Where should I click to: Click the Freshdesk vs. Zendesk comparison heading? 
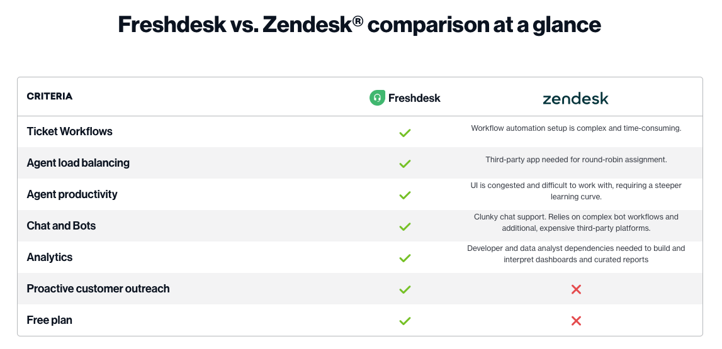coord(359,25)
